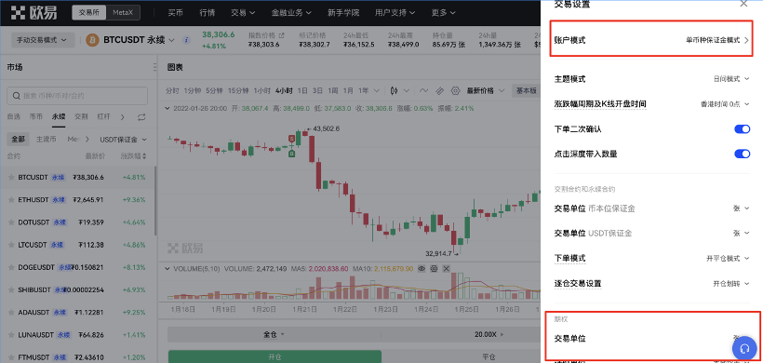Click 账户模式 单币种保证金模式 row
The image size is (763, 363).
652,40
